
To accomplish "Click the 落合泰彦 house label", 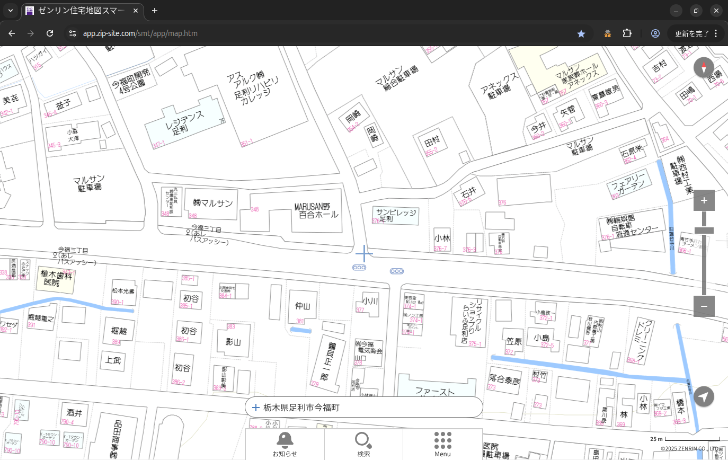I will [505, 380].
